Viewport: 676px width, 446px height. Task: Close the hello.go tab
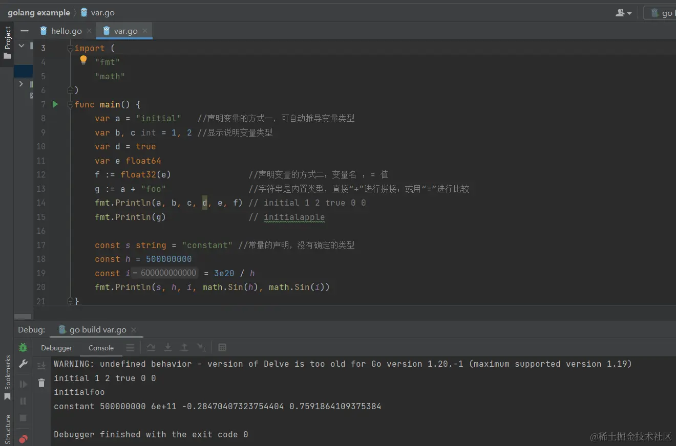(89, 31)
